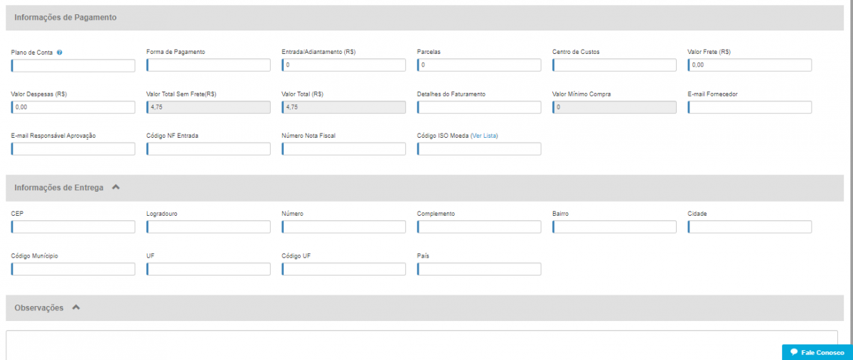Focus the E-mail Responsável Aprovação field

(73, 149)
